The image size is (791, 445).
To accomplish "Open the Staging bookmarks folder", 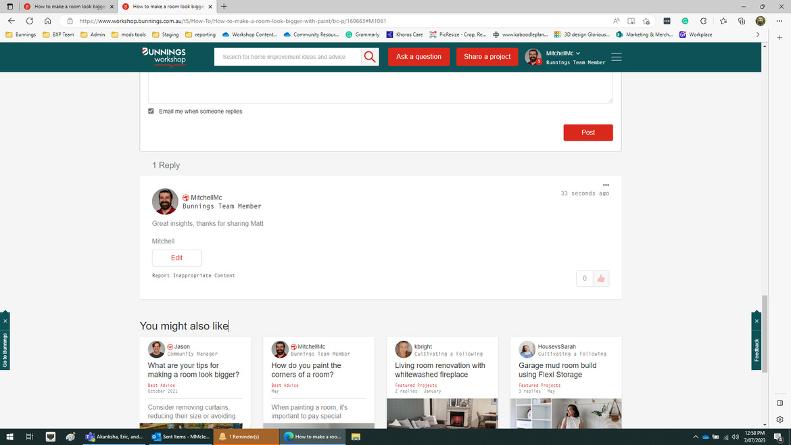I will (x=166, y=34).
